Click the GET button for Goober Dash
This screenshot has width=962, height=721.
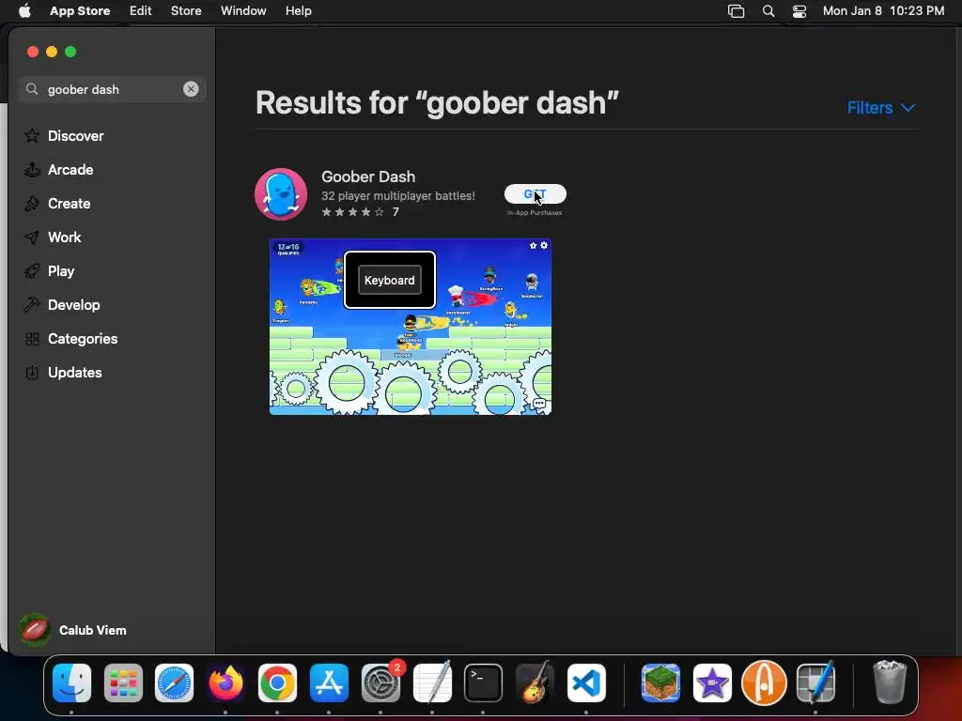(535, 193)
